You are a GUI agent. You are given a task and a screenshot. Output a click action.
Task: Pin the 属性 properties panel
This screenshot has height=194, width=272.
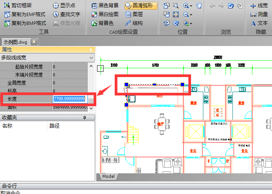[x=91, y=50]
